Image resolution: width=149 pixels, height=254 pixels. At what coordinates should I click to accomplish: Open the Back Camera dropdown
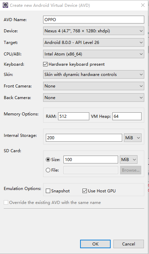click(94, 98)
